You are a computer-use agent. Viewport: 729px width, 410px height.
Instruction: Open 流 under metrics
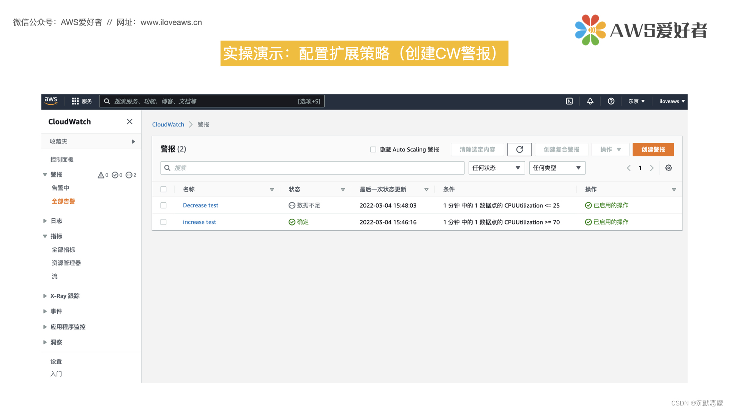55,276
